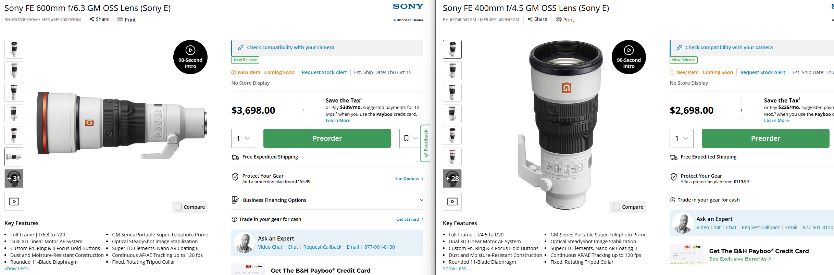Open the quantity dropdown for the 400mm lens
Image resolution: width=834 pixels, height=275 pixels.
point(682,138)
